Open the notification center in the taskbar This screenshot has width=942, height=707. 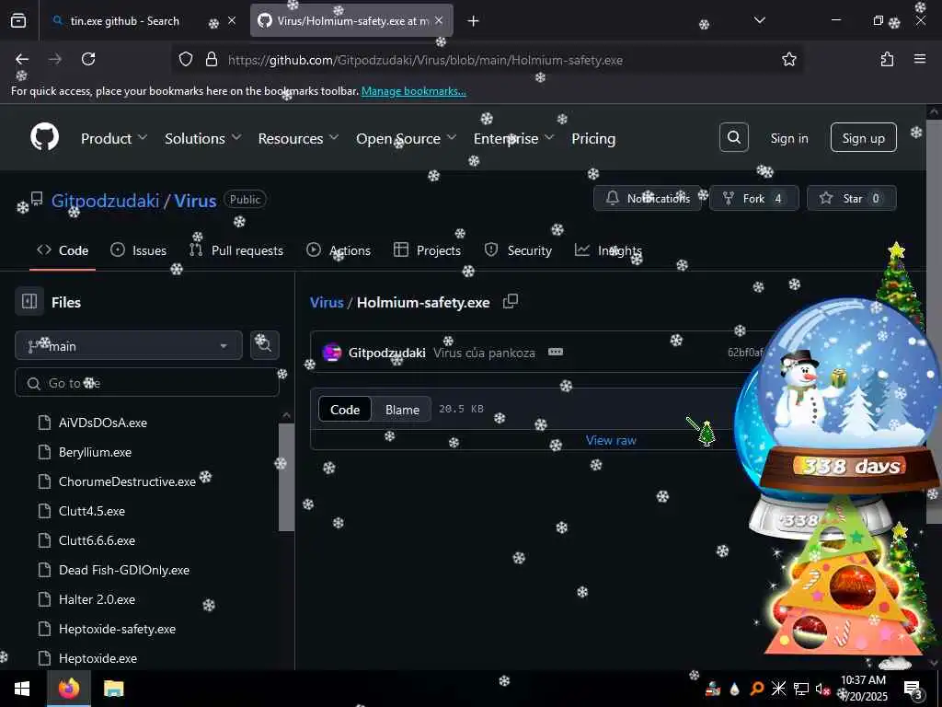coord(913,690)
